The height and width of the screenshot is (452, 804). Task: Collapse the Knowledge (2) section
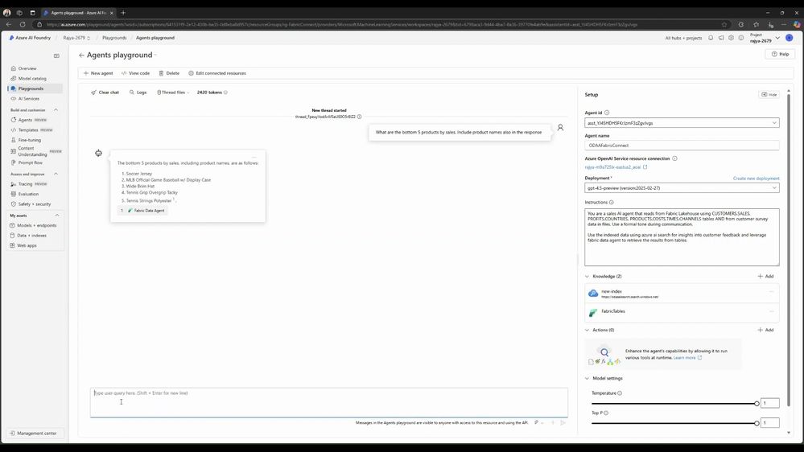coord(587,276)
